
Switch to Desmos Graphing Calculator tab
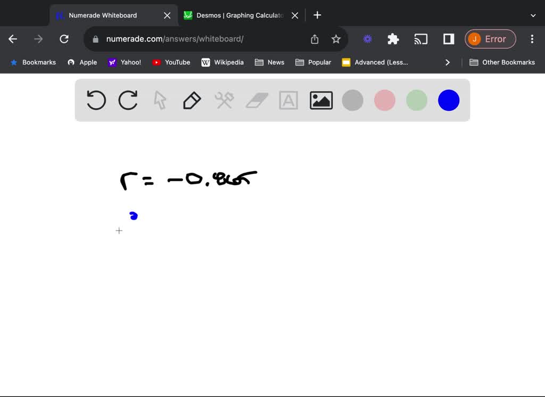240,15
